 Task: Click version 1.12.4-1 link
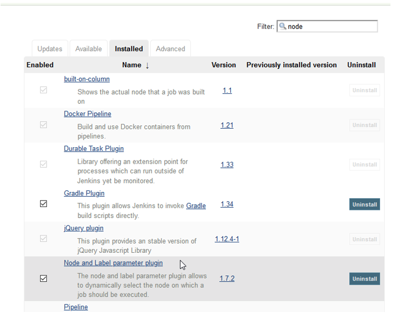point(227,239)
